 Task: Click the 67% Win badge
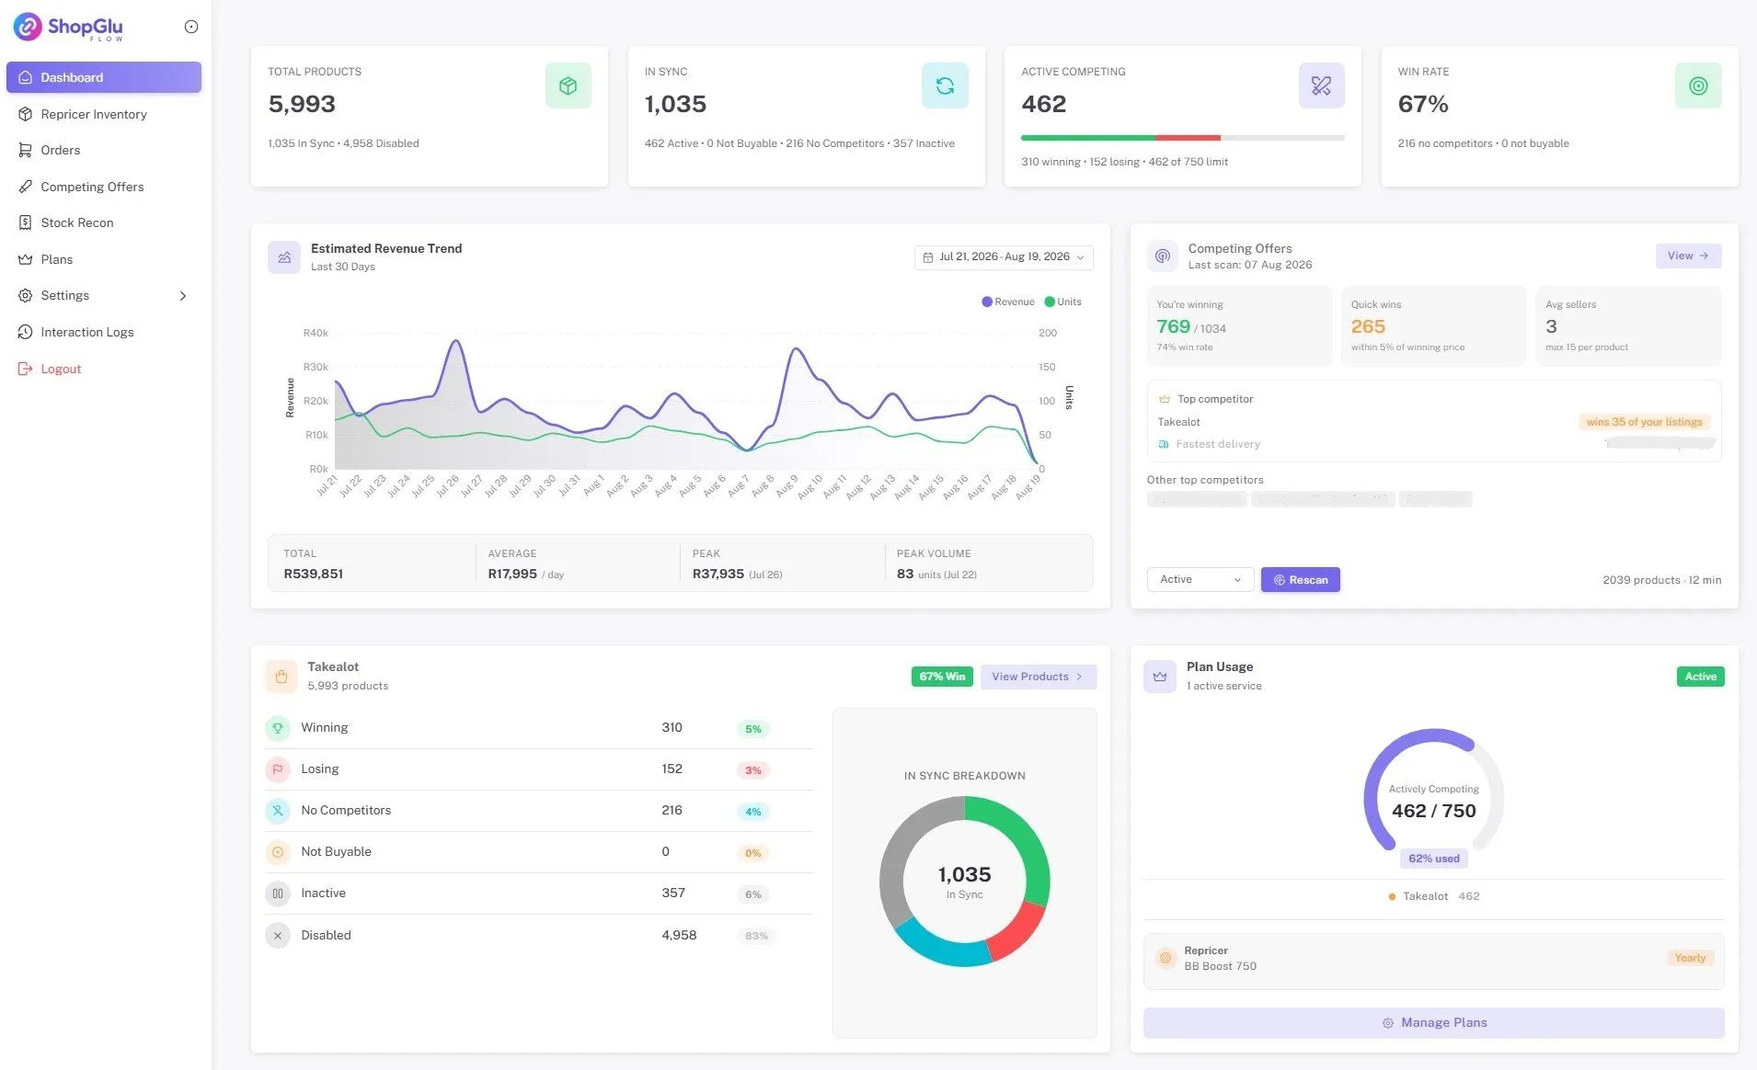(x=941, y=677)
